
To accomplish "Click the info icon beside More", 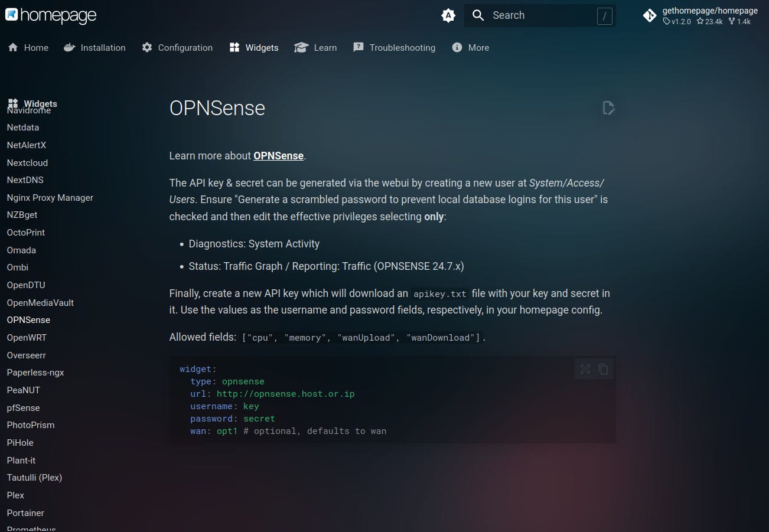I will (x=457, y=47).
